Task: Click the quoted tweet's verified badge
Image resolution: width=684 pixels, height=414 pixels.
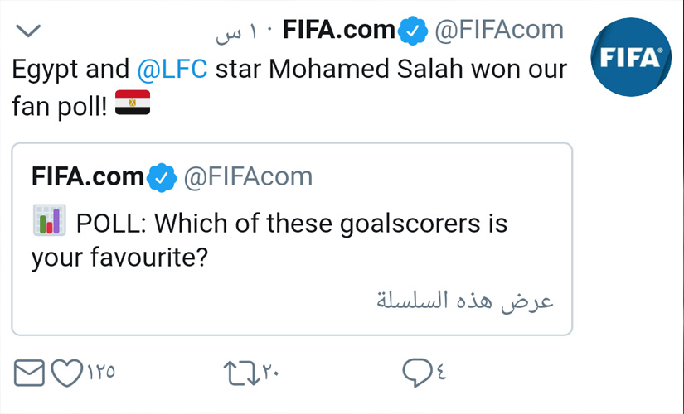Action: pyautogui.click(x=161, y=177)
